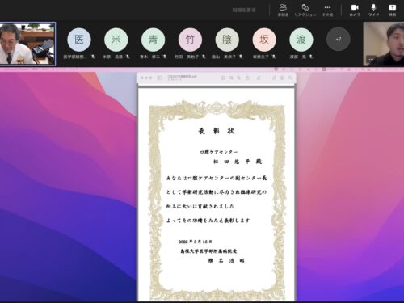404x303 pixels.
Task: Open the ellipsis menu on the self-view video
Action: click(x=371, y=59)
